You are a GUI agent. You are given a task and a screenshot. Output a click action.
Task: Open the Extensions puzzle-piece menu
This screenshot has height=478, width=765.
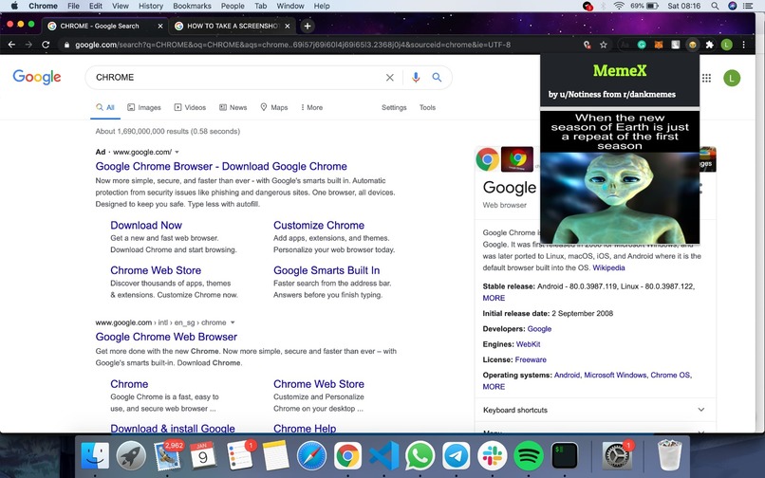pyautogui.click(x=709, y=45)
